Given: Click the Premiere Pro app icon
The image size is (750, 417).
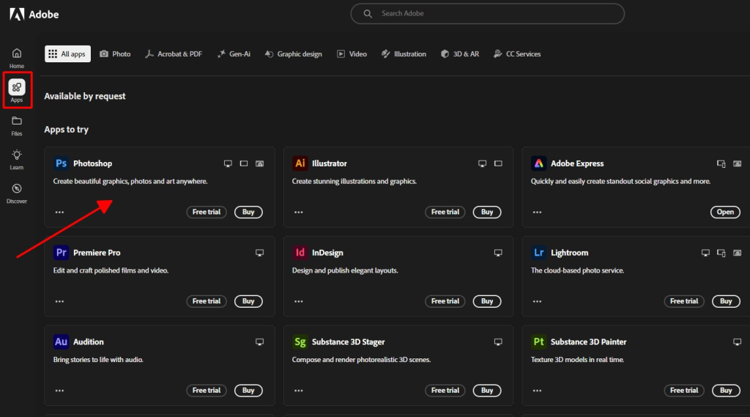Looking at the screenshot, I should 61,252.
